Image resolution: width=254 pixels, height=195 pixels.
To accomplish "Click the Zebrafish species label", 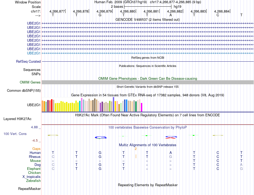I will (x=33, y=181).
